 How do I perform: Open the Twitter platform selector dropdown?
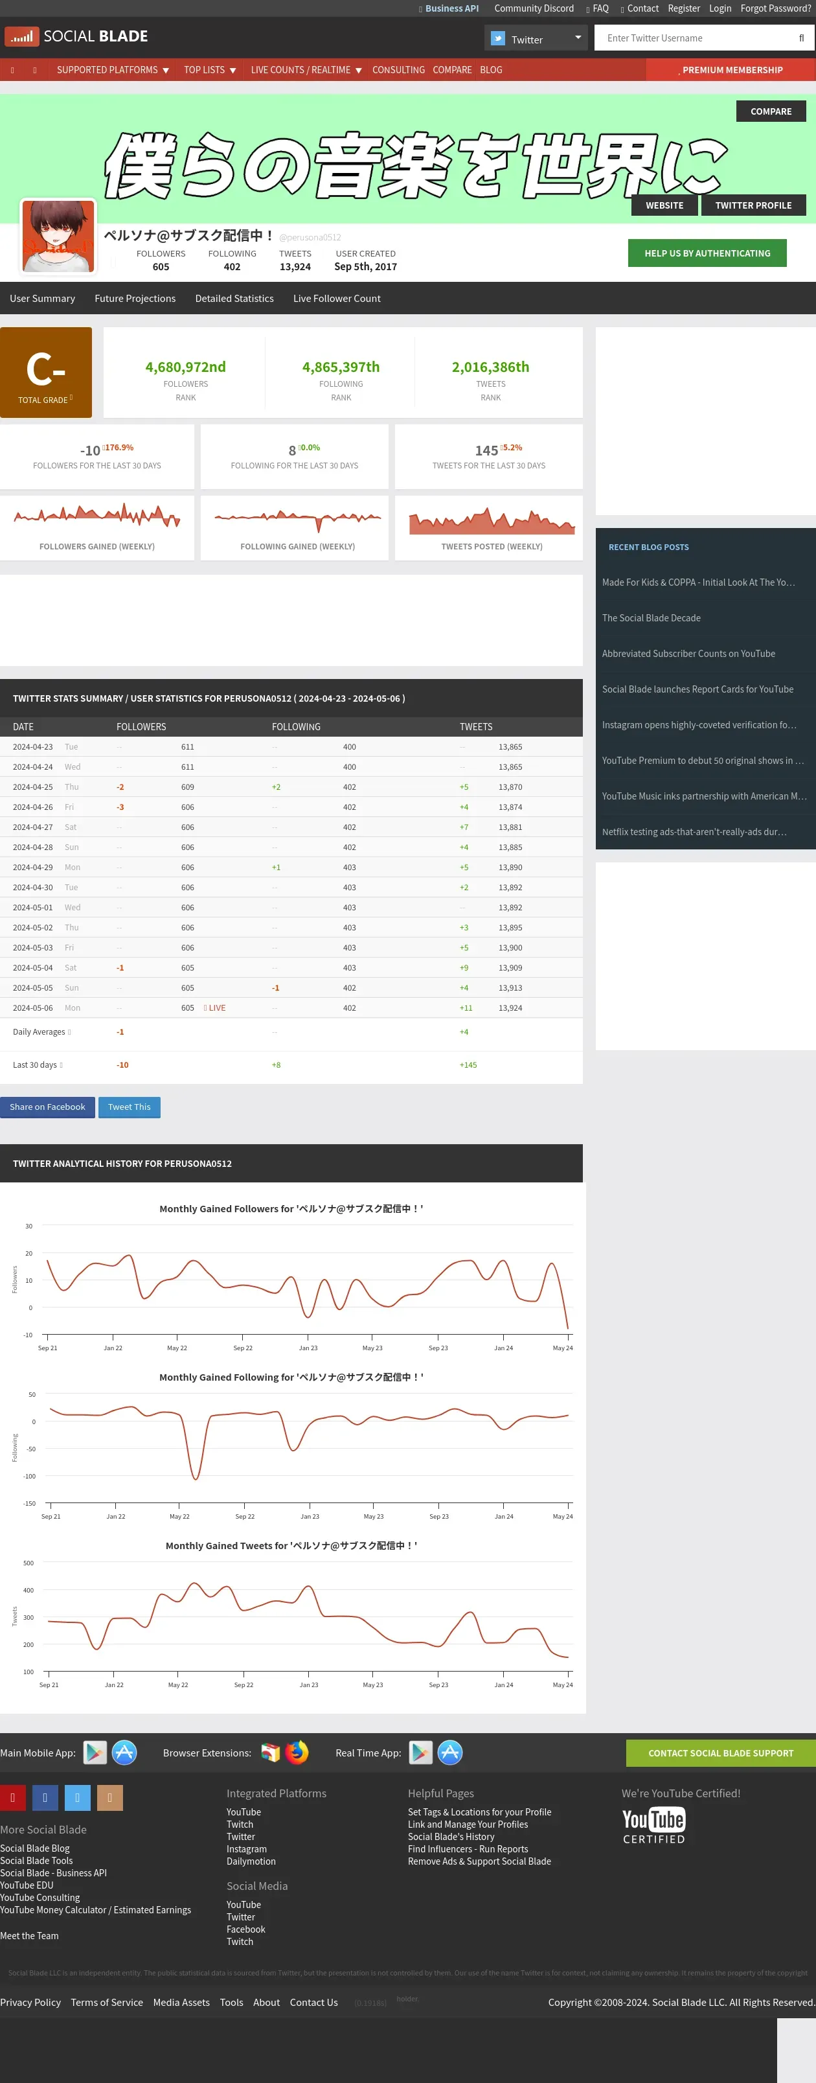(536, 38)
